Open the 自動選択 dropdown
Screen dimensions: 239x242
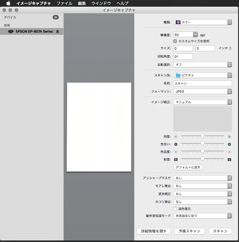(202, 65)
